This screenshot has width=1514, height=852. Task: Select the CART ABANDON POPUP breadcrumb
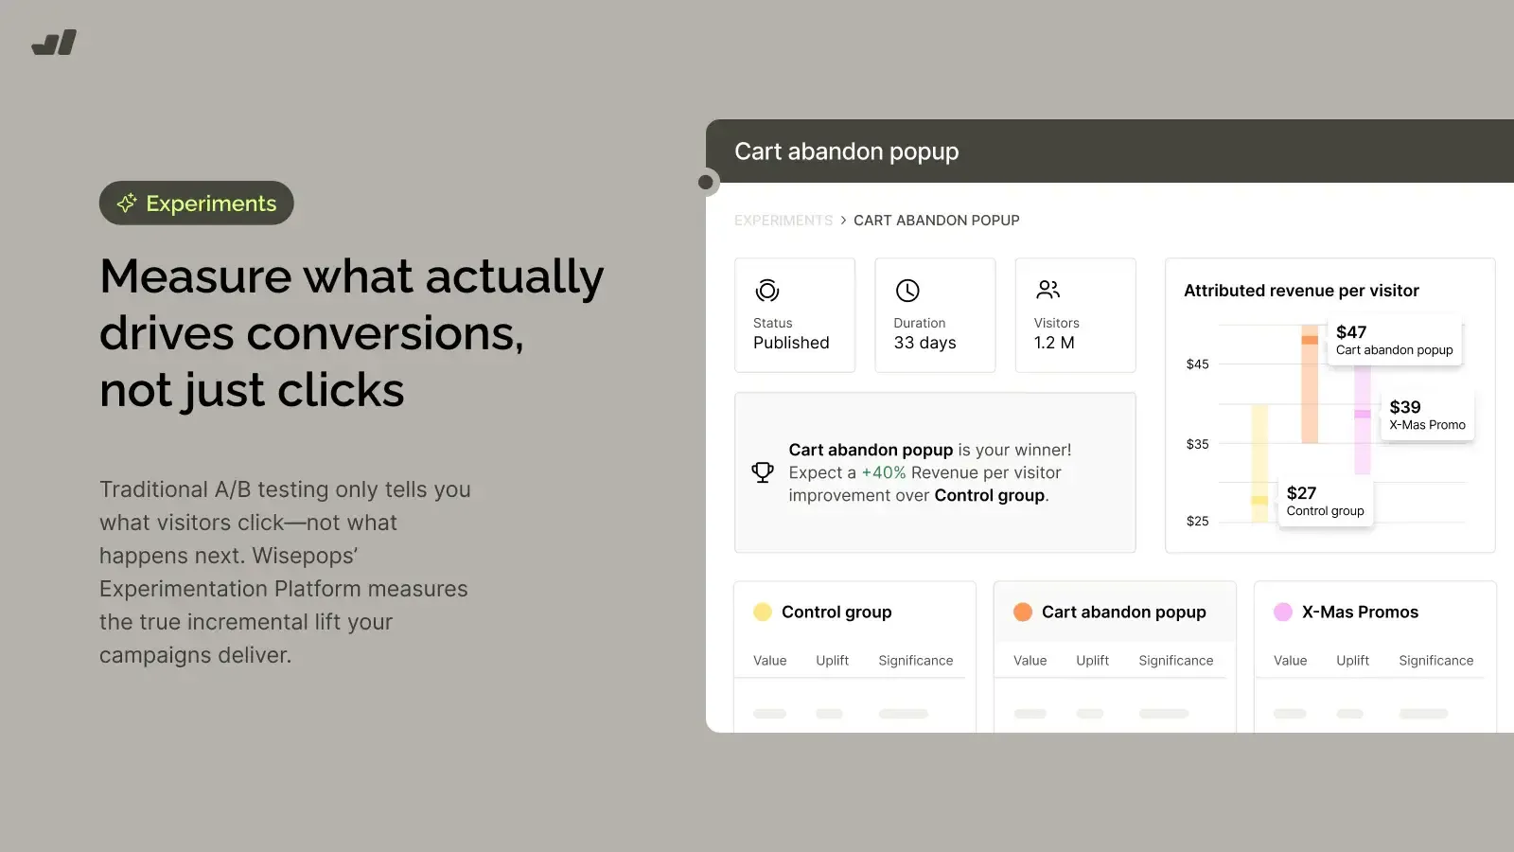point(937,221)
